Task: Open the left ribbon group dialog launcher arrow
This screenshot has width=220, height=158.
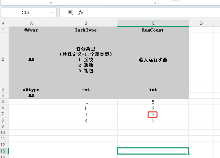Action: 51,2
